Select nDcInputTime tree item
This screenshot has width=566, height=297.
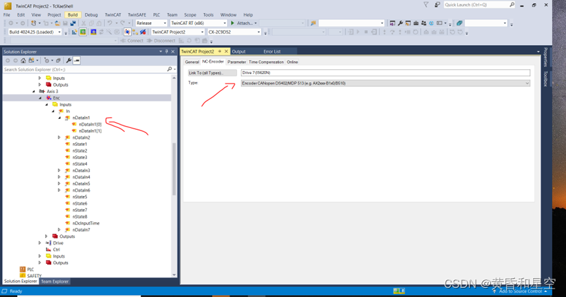pos(86,223)
